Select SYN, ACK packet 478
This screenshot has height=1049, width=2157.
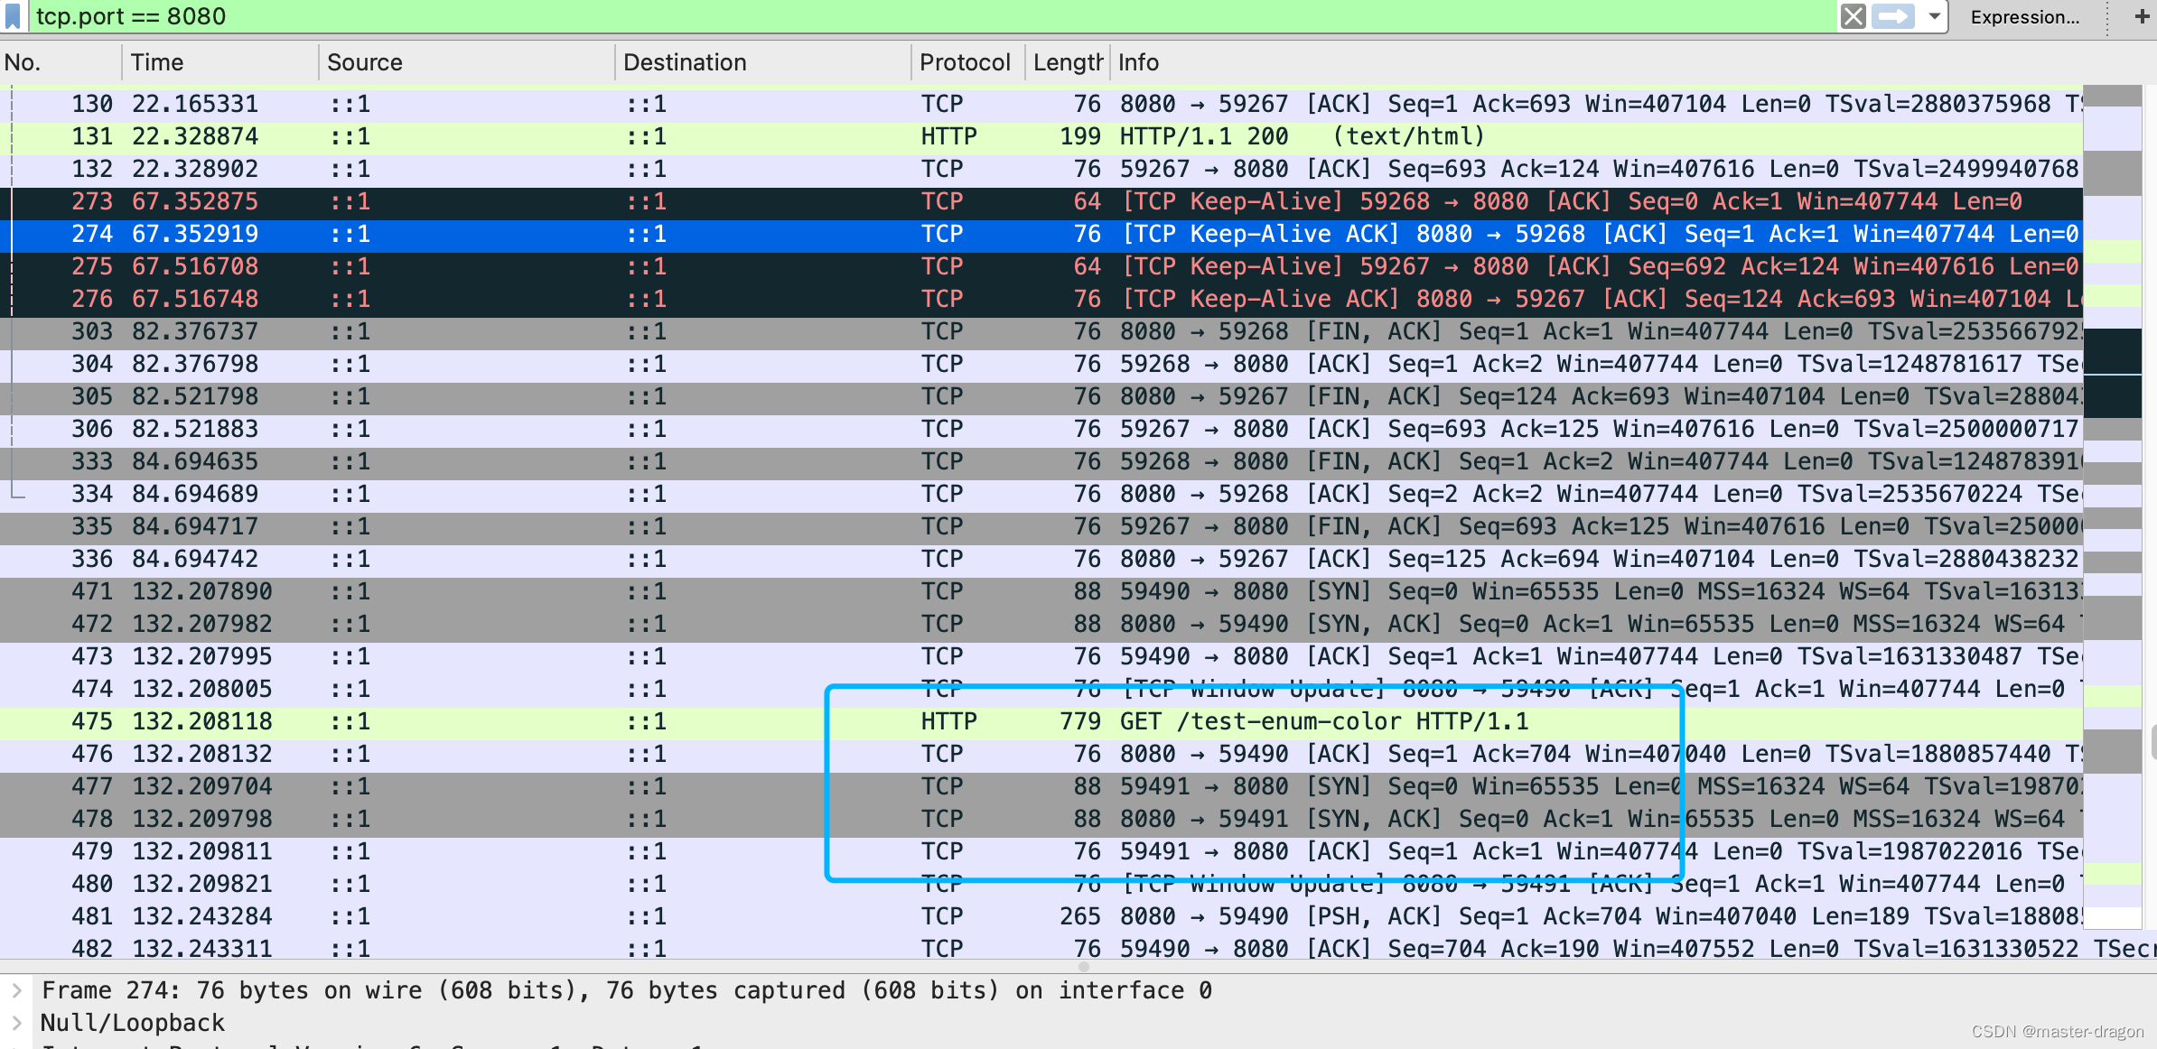1041,819
